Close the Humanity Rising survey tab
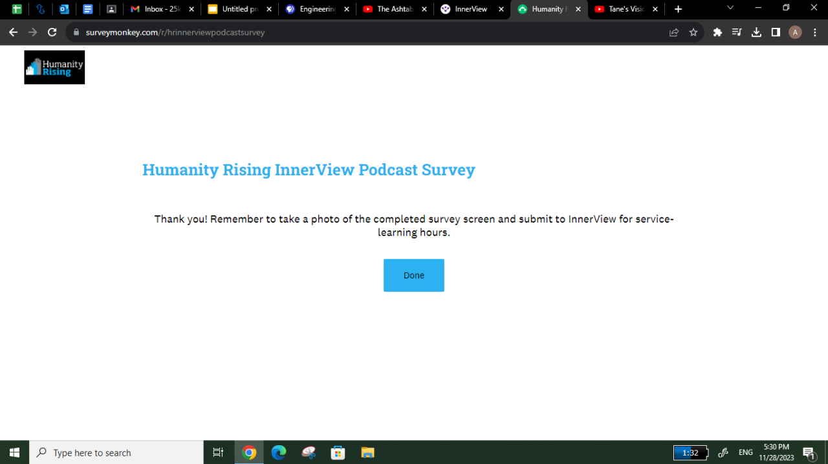The image size is (828, 464). (578, 9)
